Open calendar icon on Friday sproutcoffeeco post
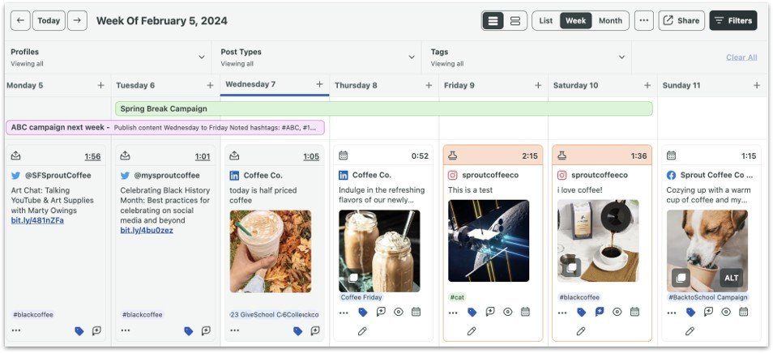Viewport: 773px width, 353px height. pyautogui.click(x=525, y=312)
